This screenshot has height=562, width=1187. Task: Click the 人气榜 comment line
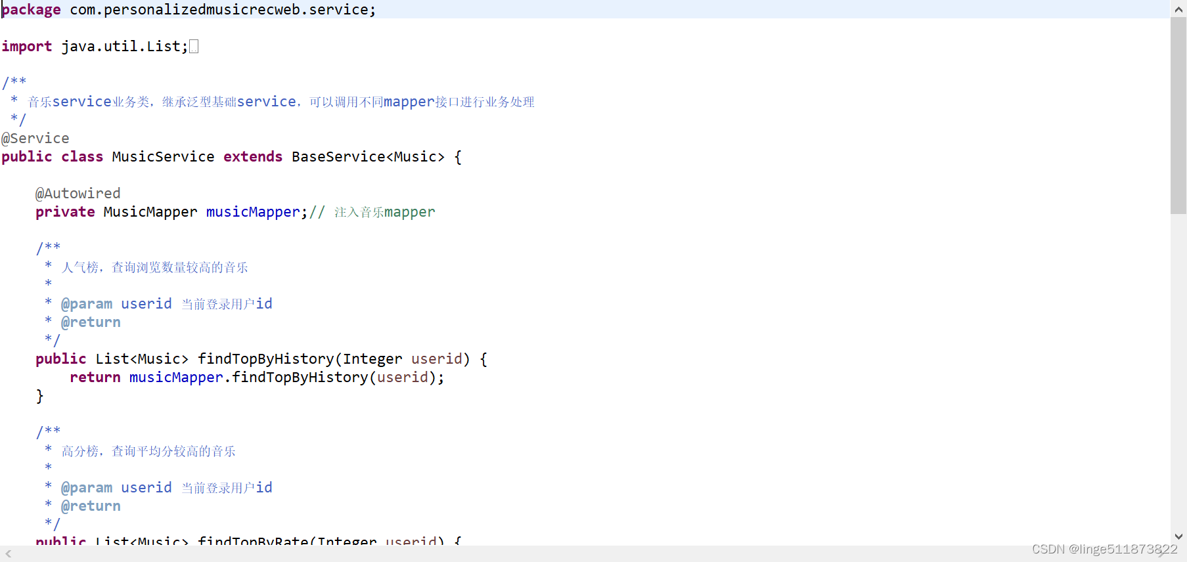[154, 267]
